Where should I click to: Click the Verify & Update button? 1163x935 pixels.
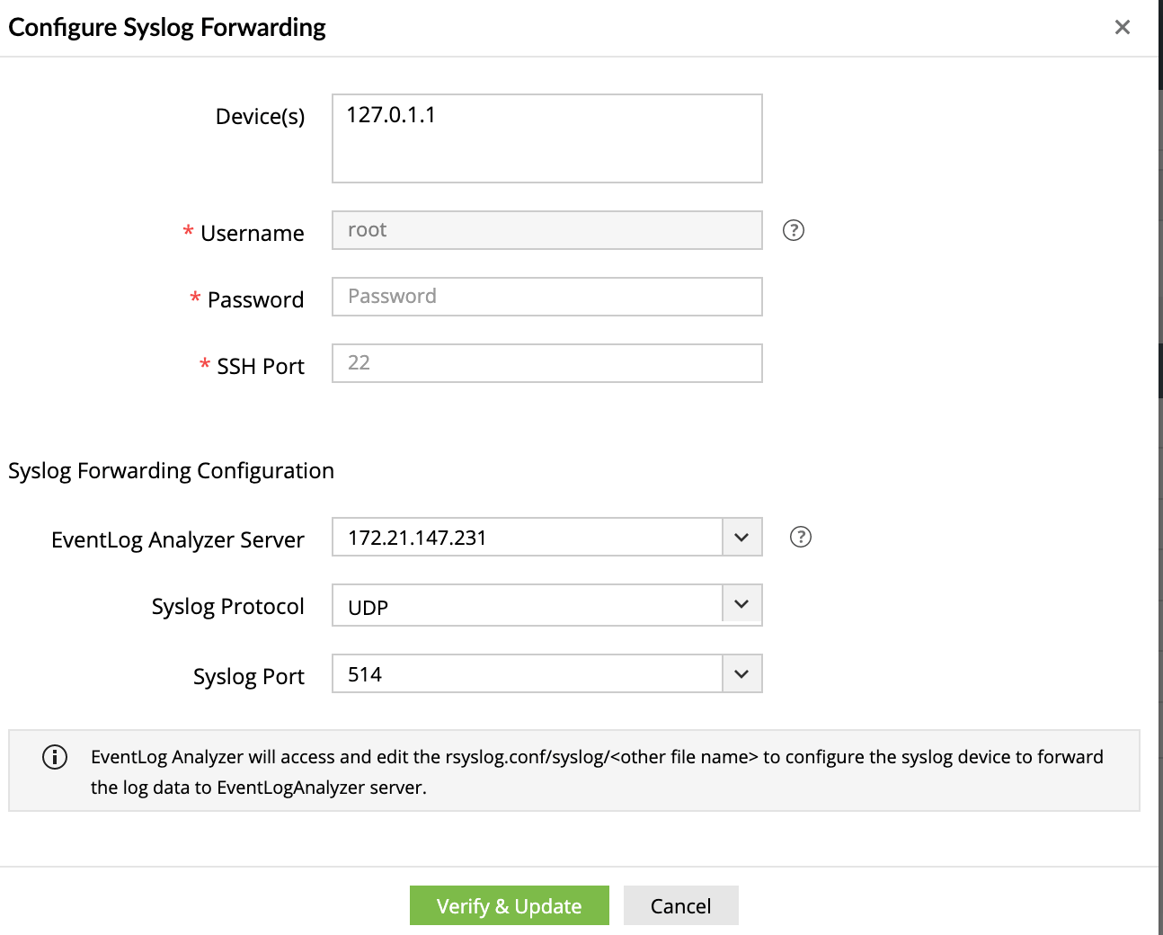[509, 905]
